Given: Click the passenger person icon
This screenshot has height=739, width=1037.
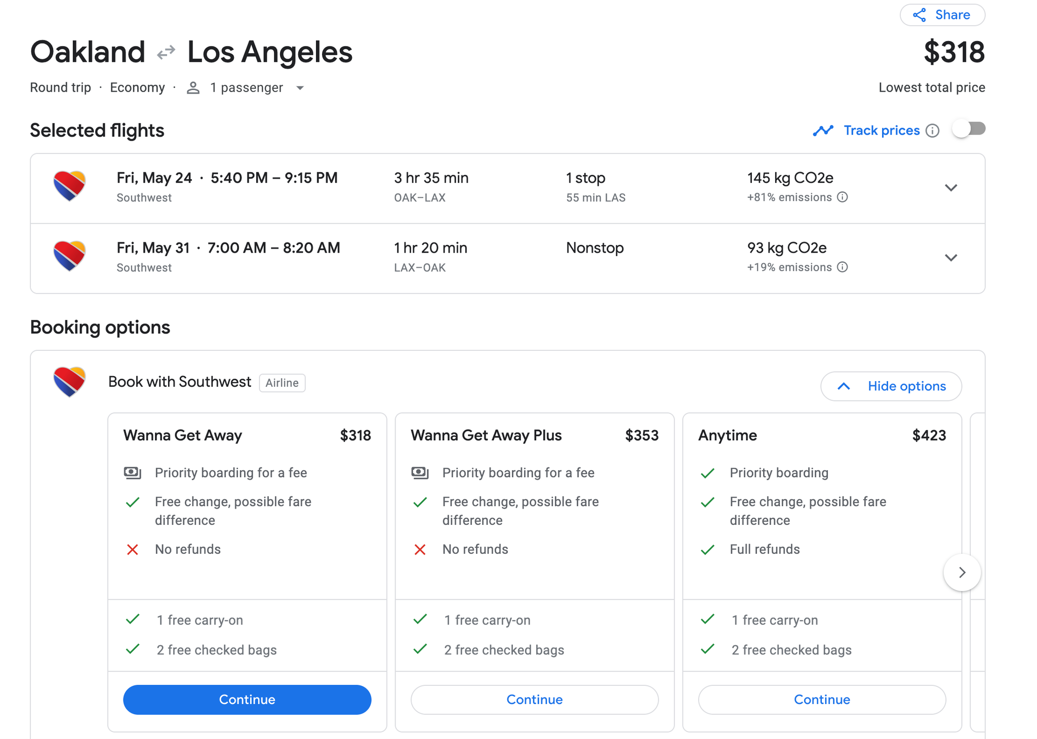Looking at the screenshot, I should pos(193,87).
